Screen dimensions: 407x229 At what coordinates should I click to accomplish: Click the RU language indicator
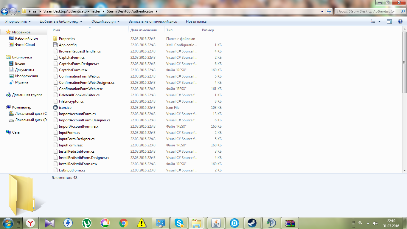pyautogui.click(x=360, y=222)
